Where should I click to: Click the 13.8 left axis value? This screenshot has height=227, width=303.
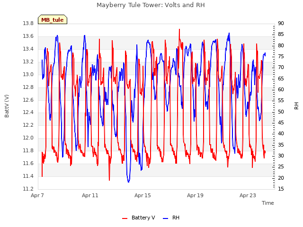click(28, 23)
